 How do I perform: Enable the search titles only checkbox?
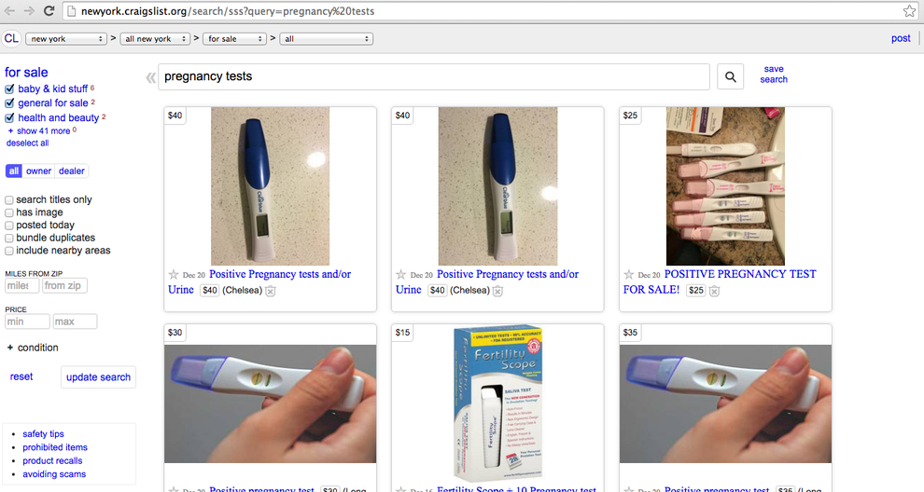[8, 200]
